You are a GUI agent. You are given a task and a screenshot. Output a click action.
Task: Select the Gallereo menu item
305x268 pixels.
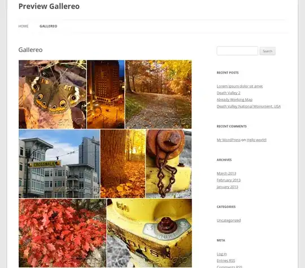click(49, 26)
